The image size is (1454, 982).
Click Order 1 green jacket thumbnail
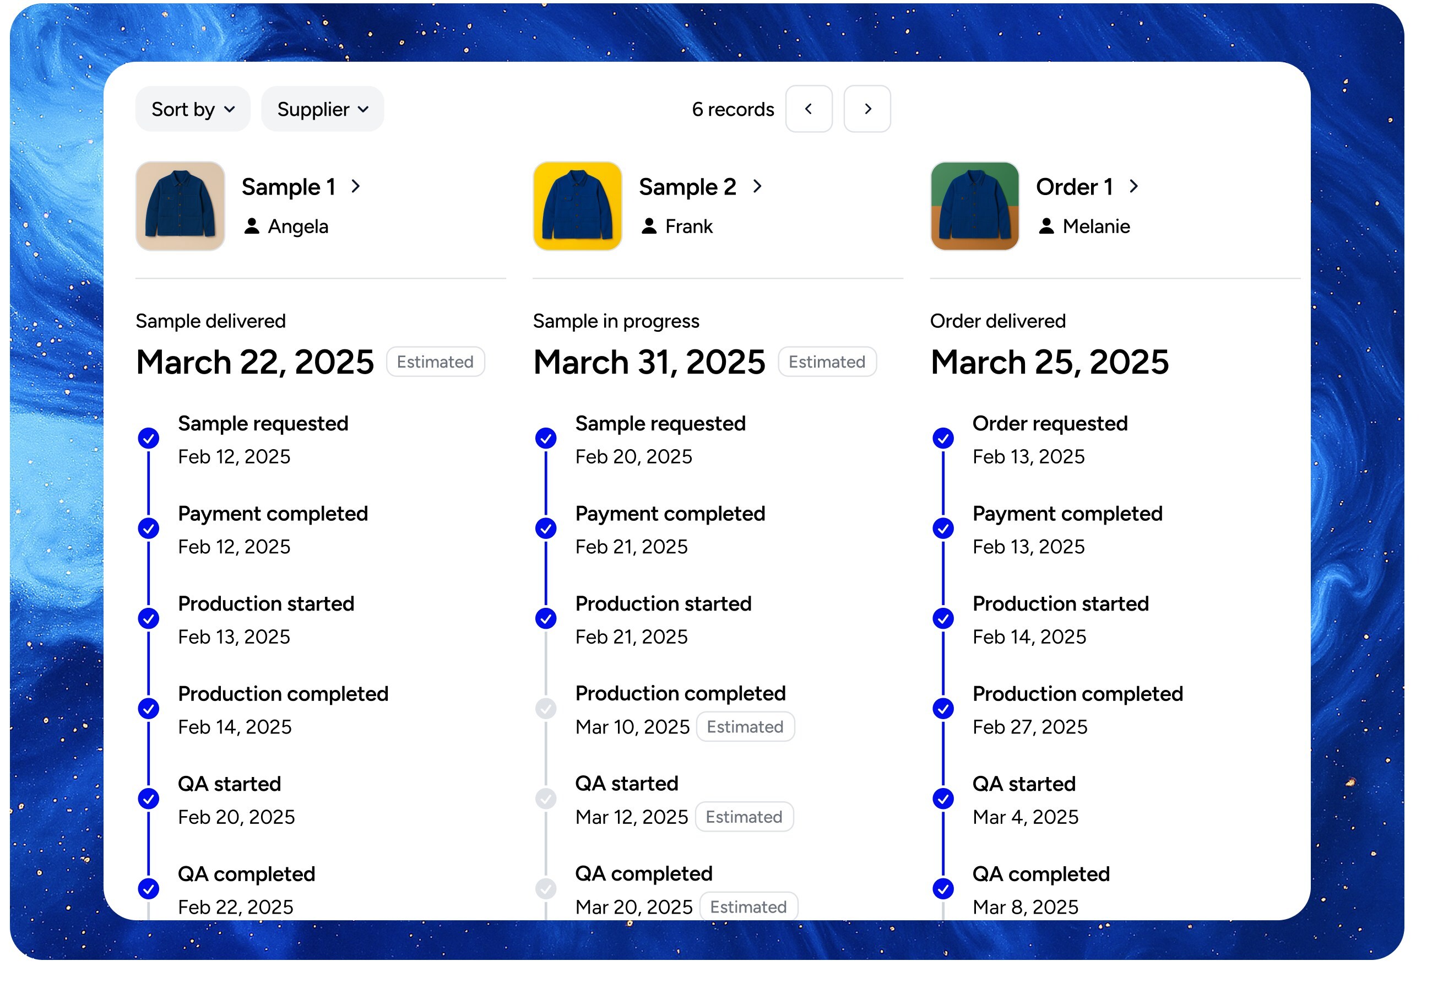[974, 206]
